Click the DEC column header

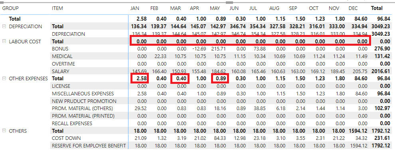(353, 8)
